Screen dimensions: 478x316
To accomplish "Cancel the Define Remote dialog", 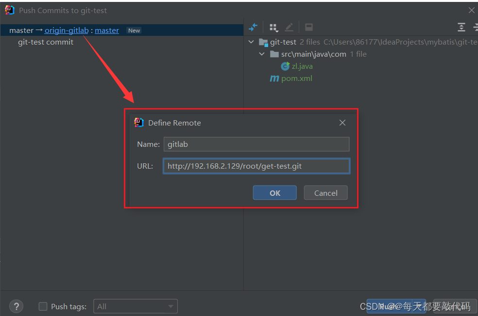I will tap(325, 193).
